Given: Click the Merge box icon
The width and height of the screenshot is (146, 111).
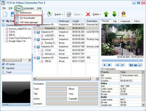Looking at the screenshot, I should 69,14.
